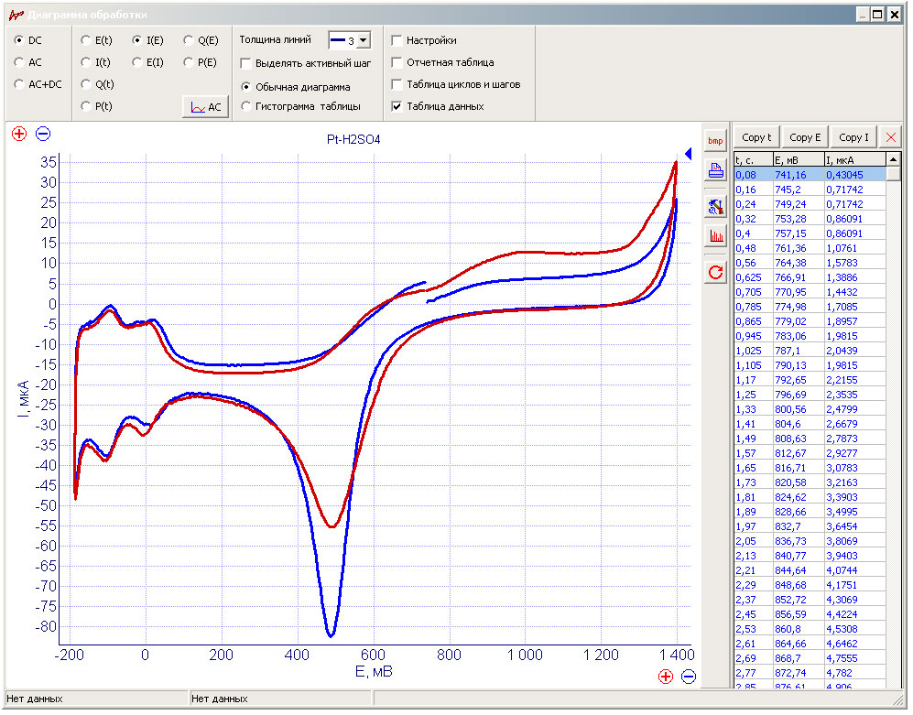Click the data table scrollbar up arrow

coord(893,159)
